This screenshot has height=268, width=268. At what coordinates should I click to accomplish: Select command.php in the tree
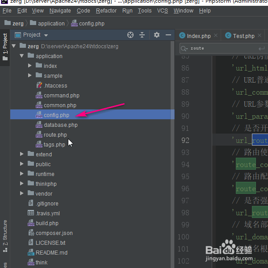[58, 96]
